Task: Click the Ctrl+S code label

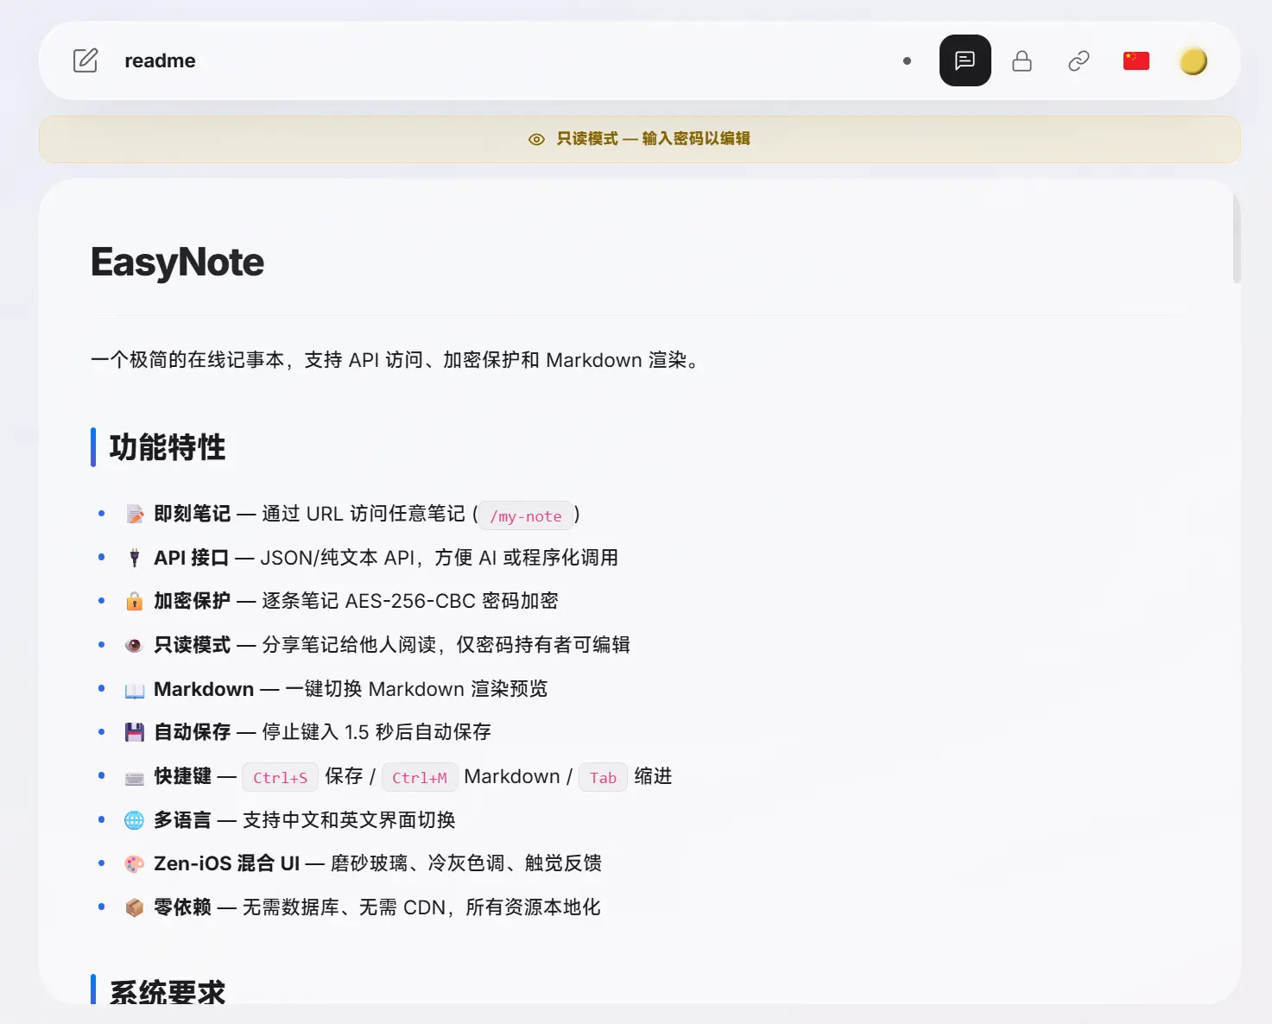Action: [x=280, y=777]
